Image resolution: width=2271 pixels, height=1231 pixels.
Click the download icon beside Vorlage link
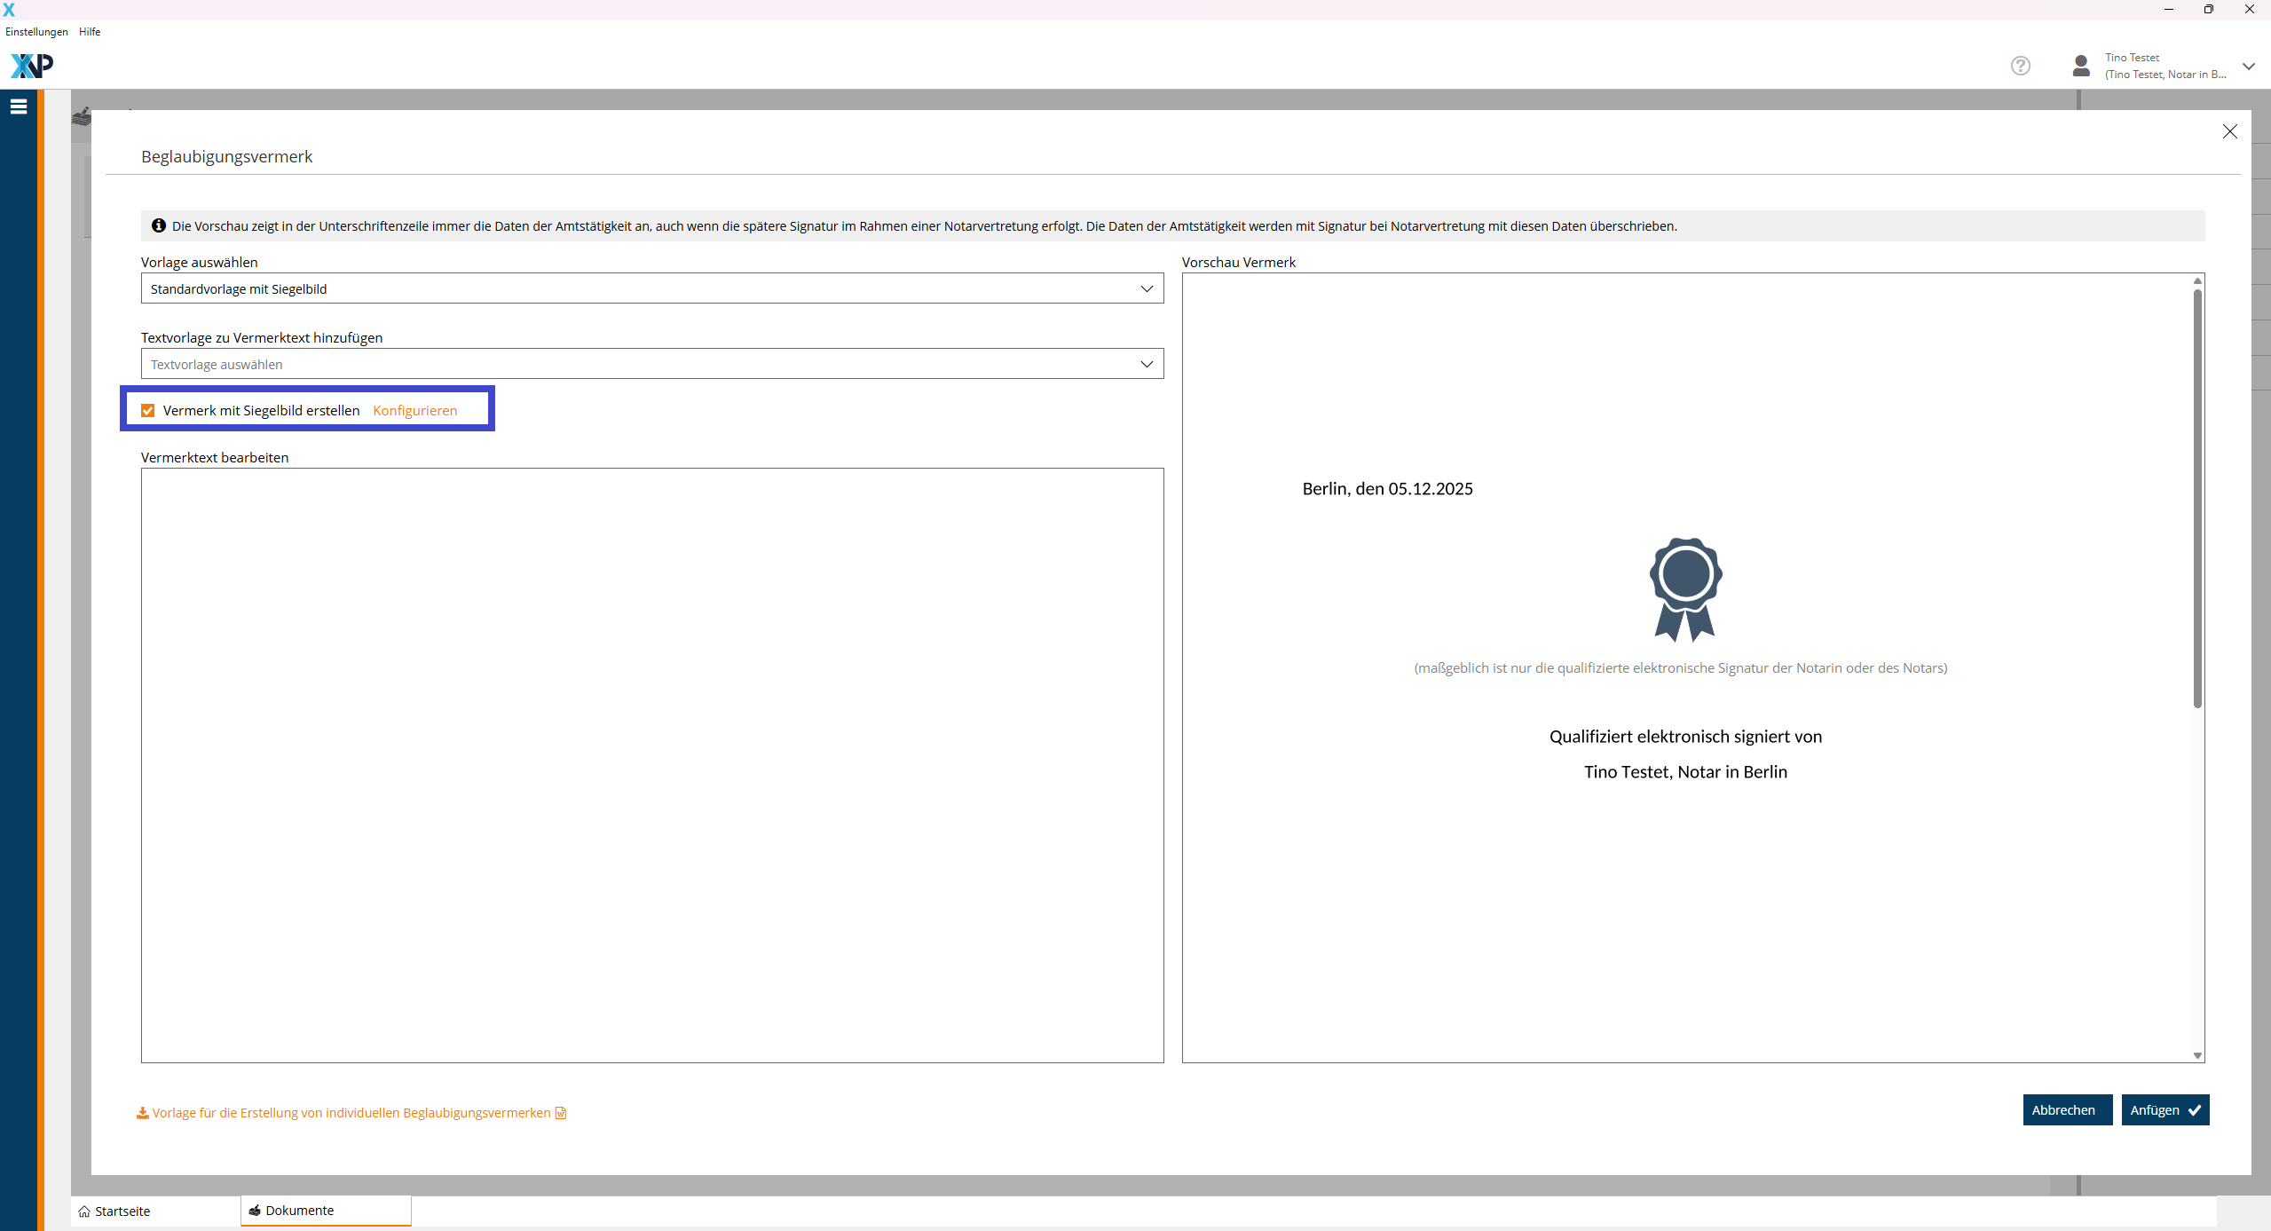tap(142, 1113)
